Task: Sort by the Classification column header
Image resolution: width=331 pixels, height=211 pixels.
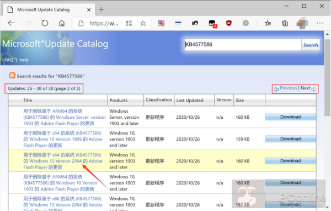Action: coord(159,100)
